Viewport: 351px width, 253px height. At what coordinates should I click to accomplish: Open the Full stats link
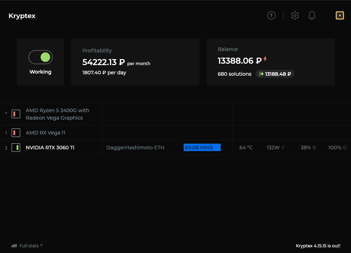tap(29, 246)
